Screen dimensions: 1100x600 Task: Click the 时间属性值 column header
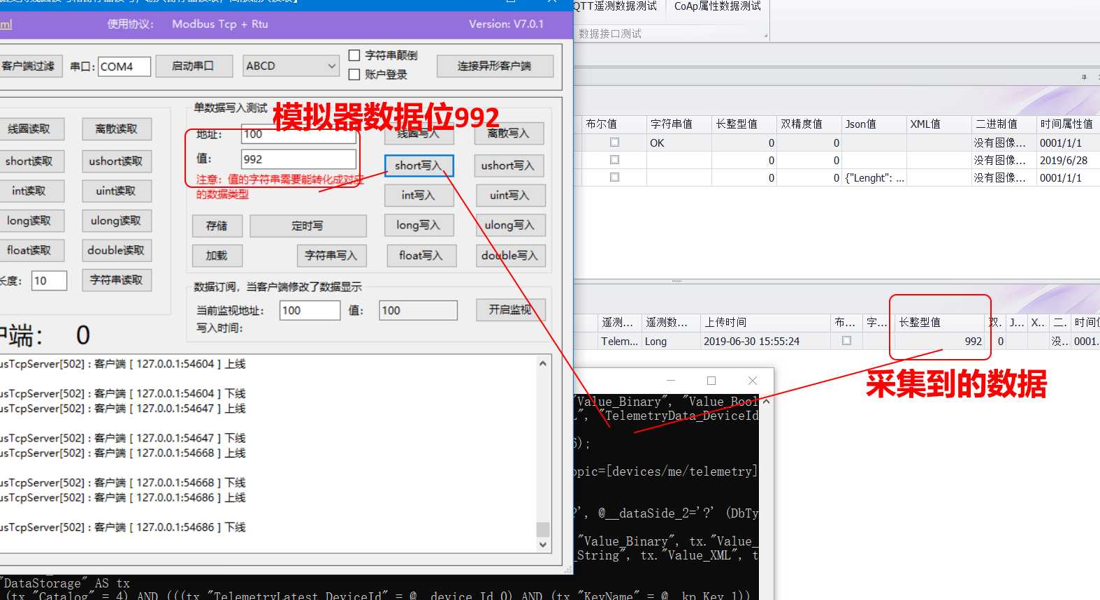coord(1069,124)
